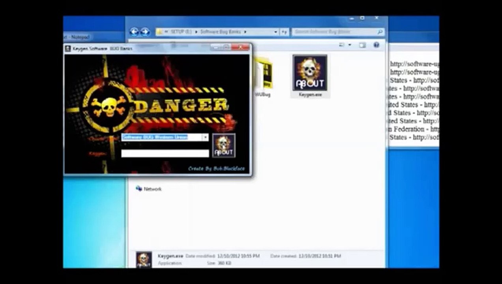Click the empty keygen output field
502x284 pixels.
pyautogui.click(x=165, y=153)
